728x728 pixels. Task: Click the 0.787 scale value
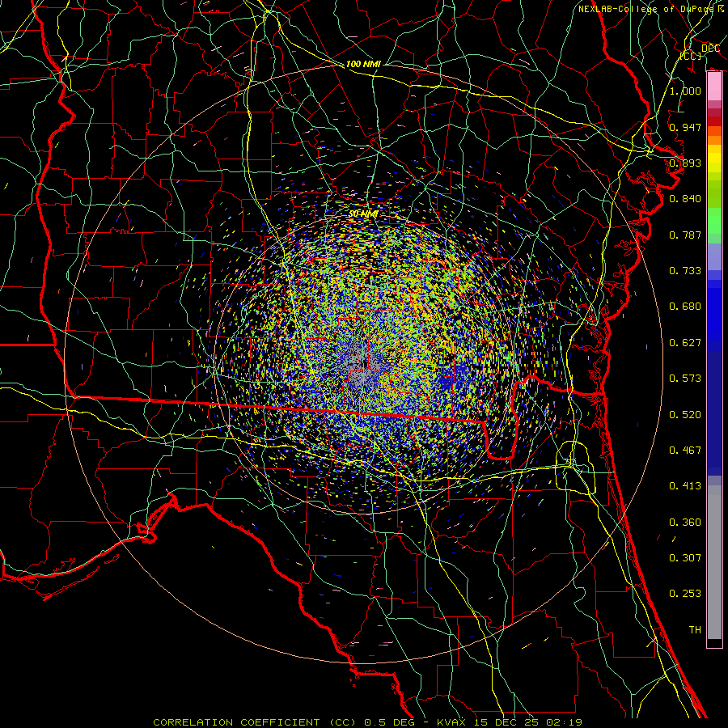pos(685,235)
